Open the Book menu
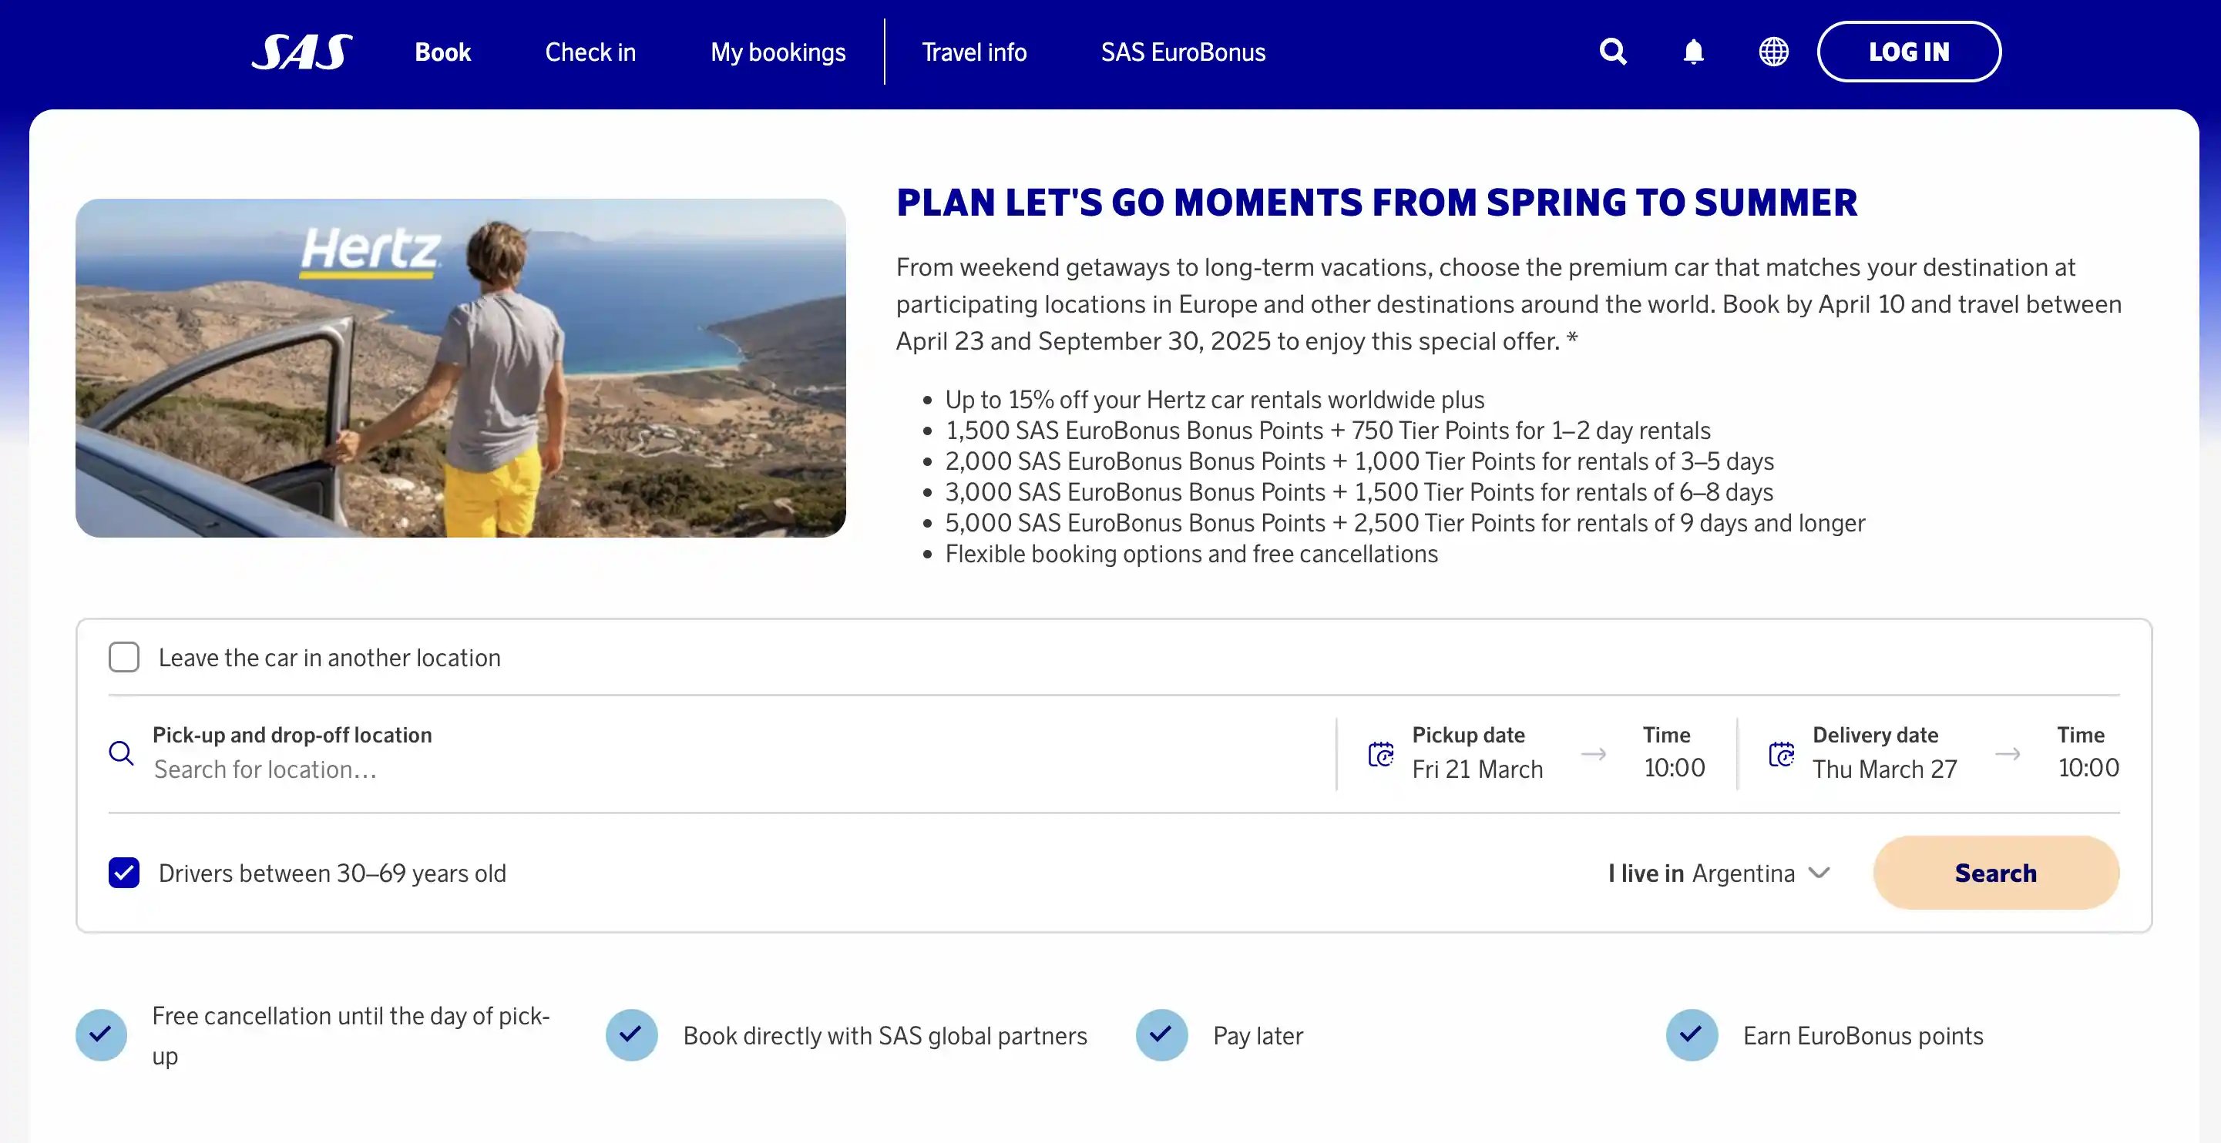Viewport: 2221px width, 1143px height. pyautogui.click(x=442, y=52)
